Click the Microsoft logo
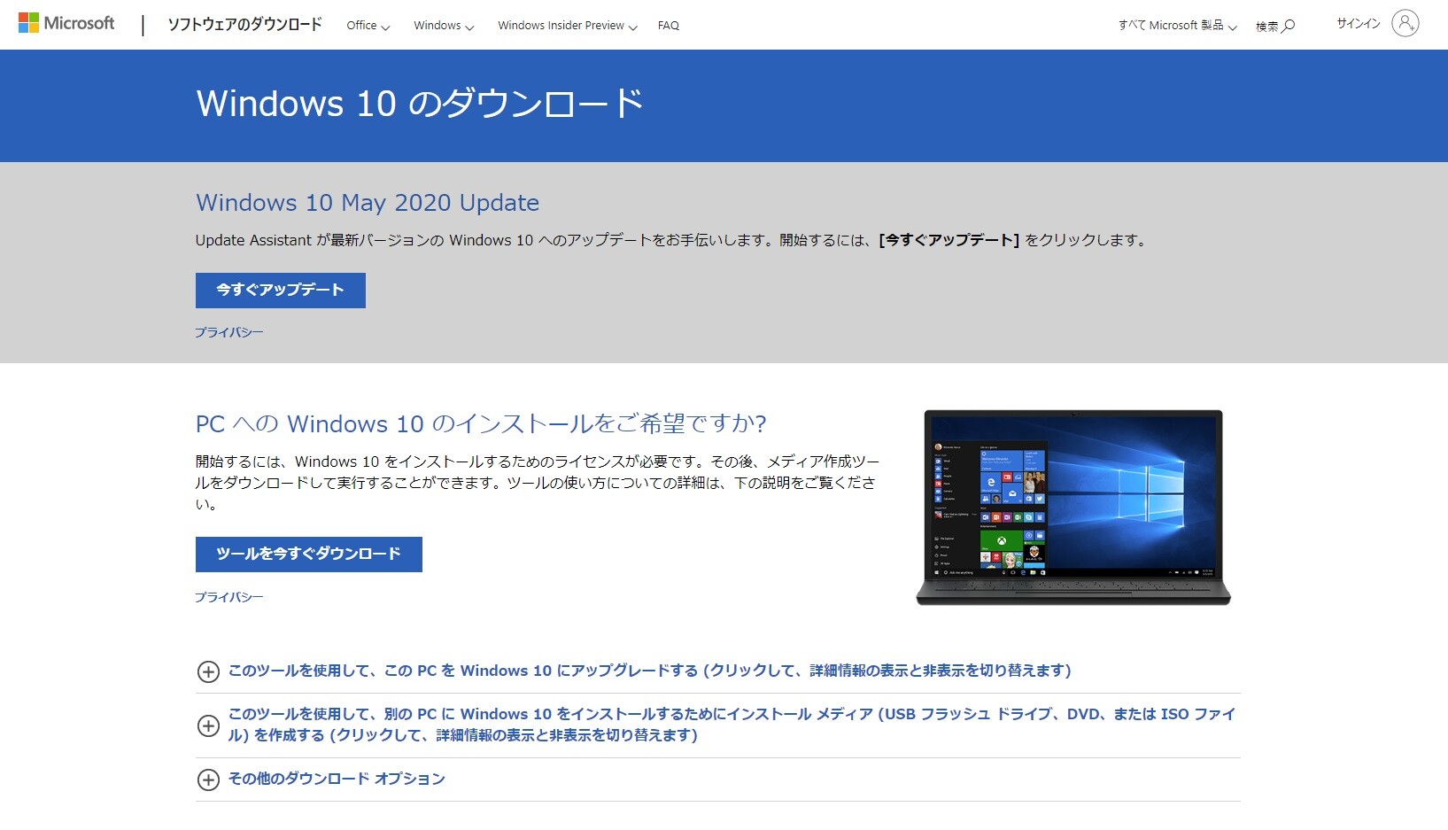The image size is (1448, 830). (66, 24)
